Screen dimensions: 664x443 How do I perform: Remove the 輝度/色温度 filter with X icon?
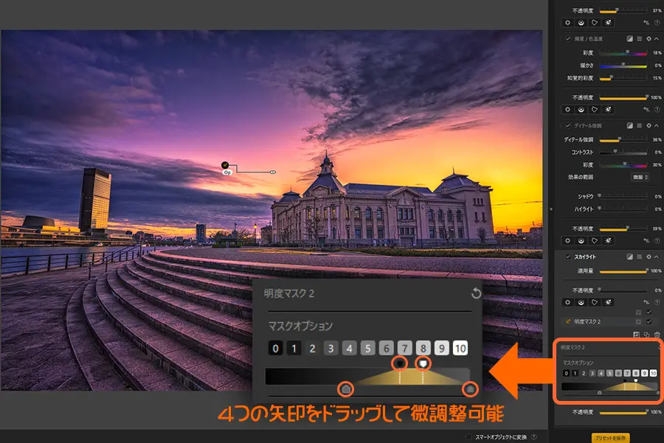click(x=649, y=39)
